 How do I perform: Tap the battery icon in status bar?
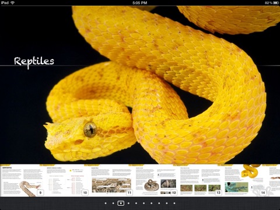(x=276, y=3)
